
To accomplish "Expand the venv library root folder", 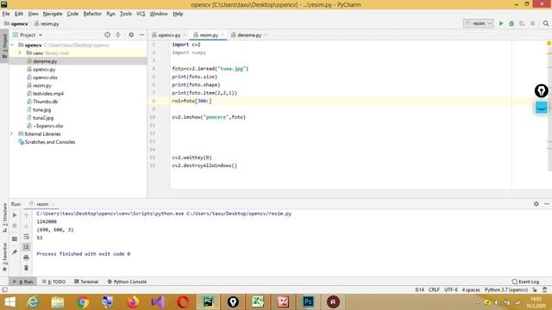I will pyautogui.click(x=20, y=53).
